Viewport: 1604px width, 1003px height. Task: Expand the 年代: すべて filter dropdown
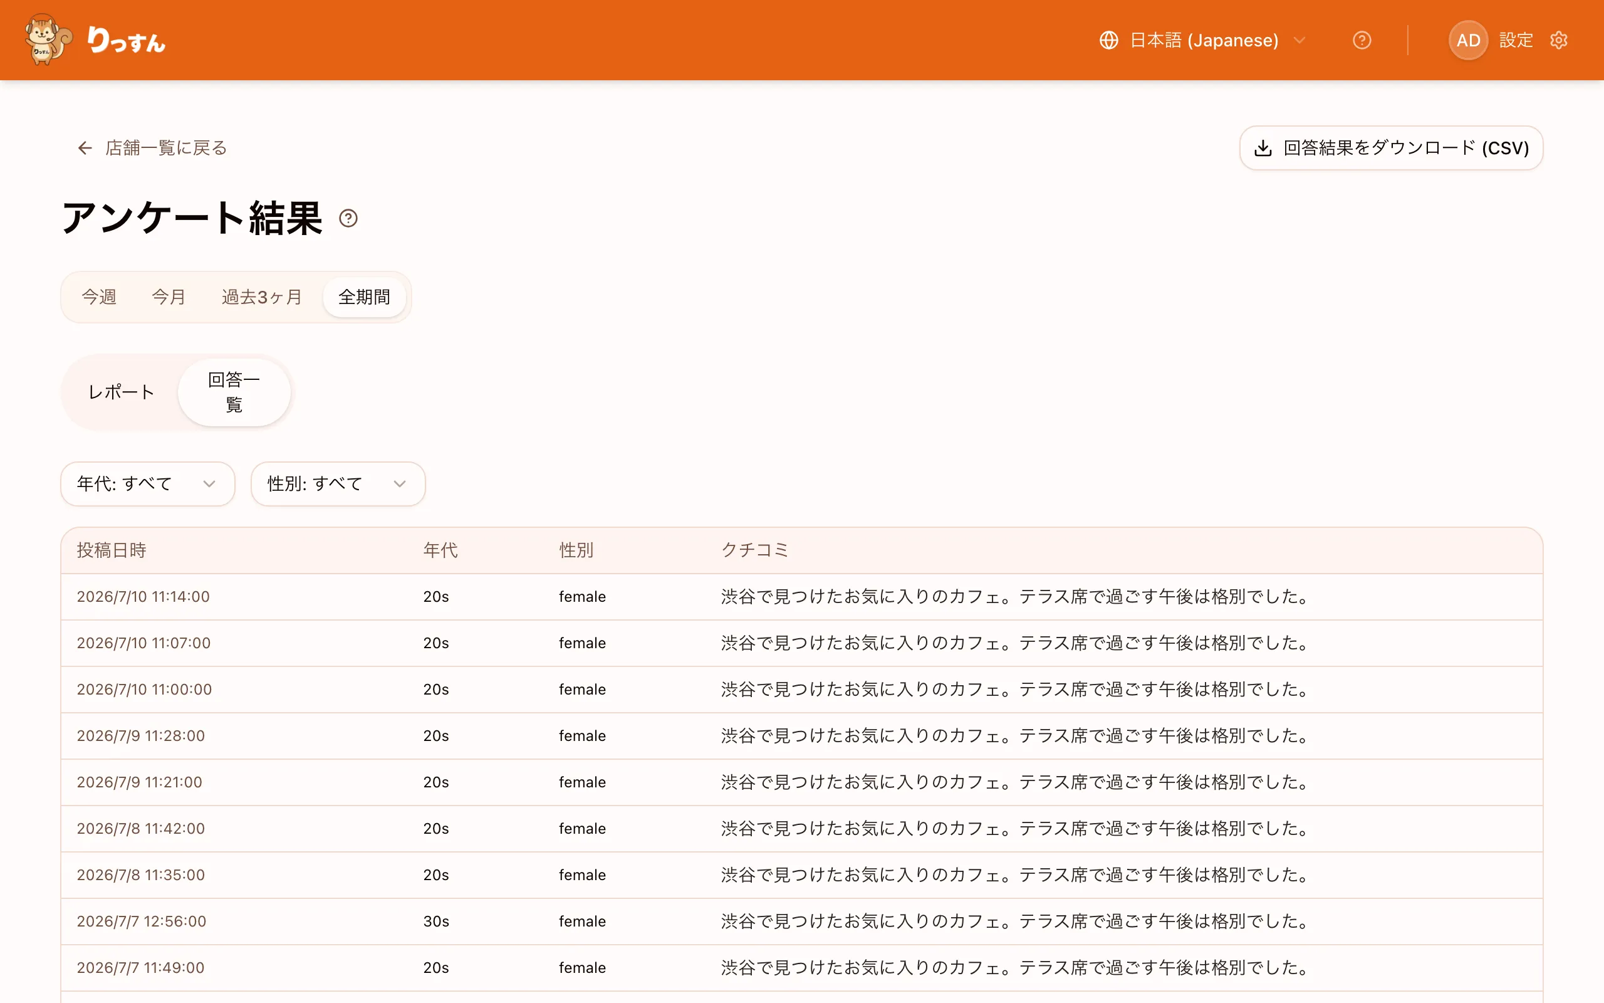point(148,483)
